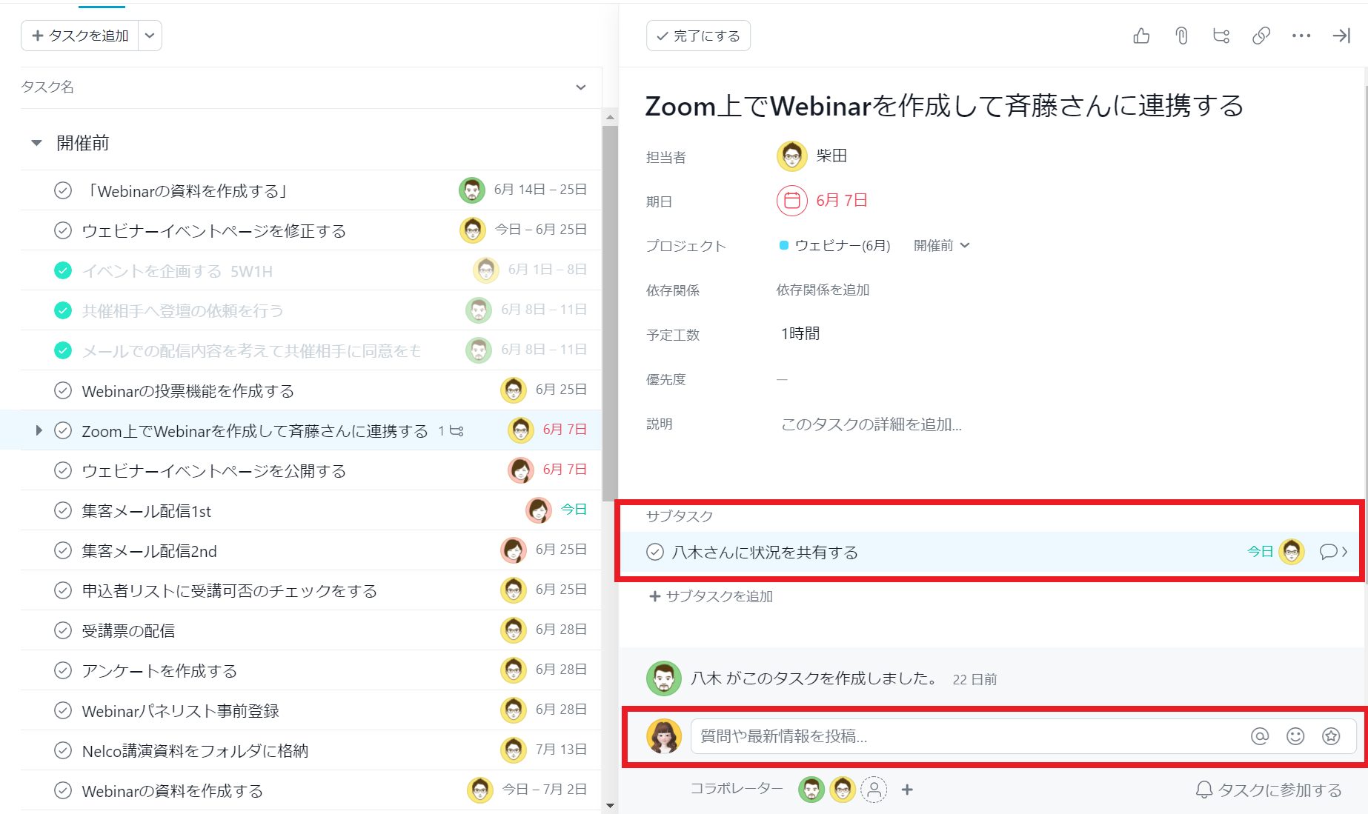
Task: Open emoji picker in comment box
Action: tap(1295, 735)
